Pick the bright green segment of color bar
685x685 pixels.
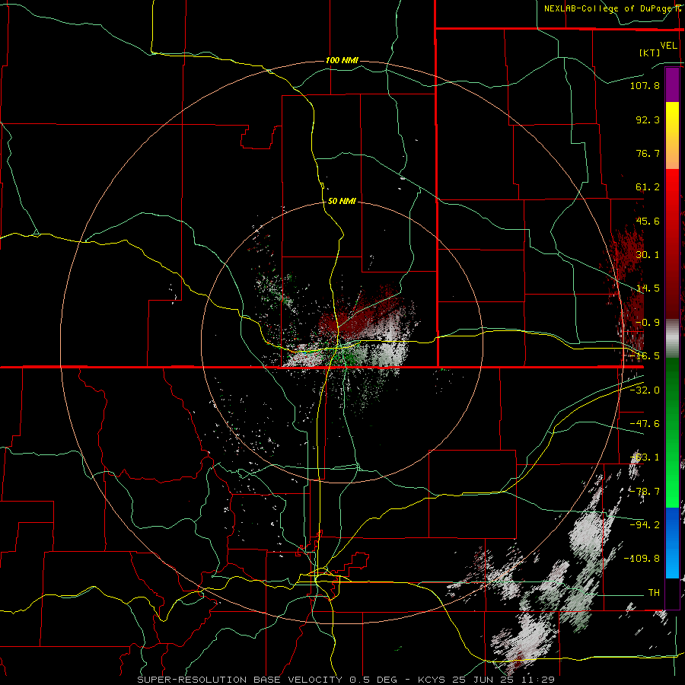coord(672,485)
